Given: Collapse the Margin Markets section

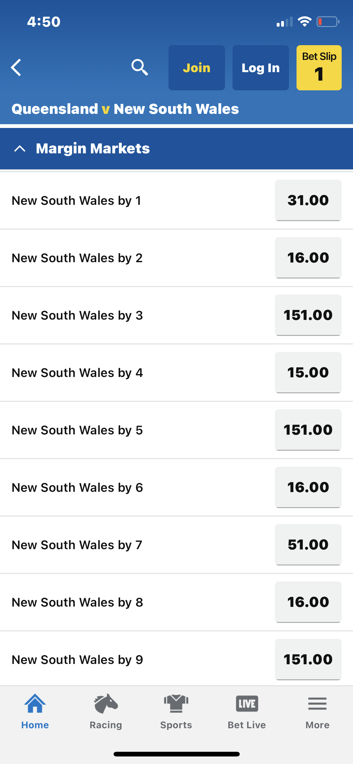Looking at the screenshot, I should click(20, 149).
